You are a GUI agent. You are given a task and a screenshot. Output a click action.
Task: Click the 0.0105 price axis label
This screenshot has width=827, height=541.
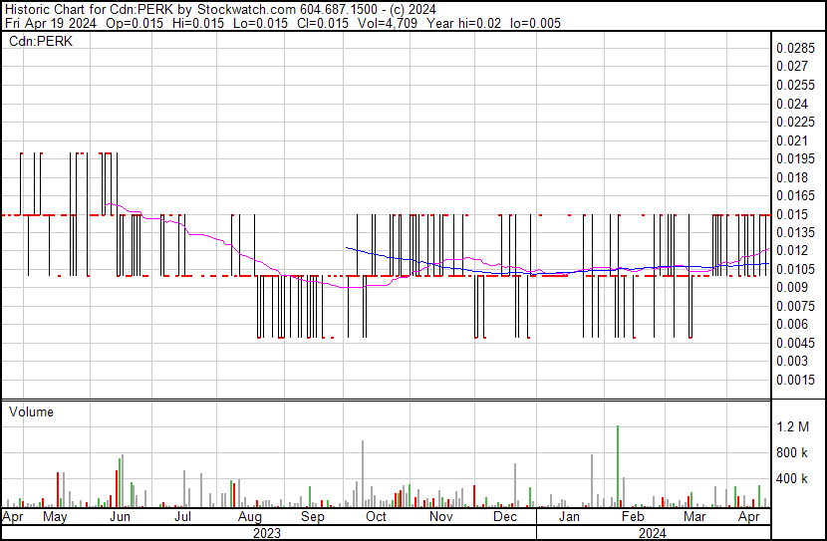click(794, 269)
